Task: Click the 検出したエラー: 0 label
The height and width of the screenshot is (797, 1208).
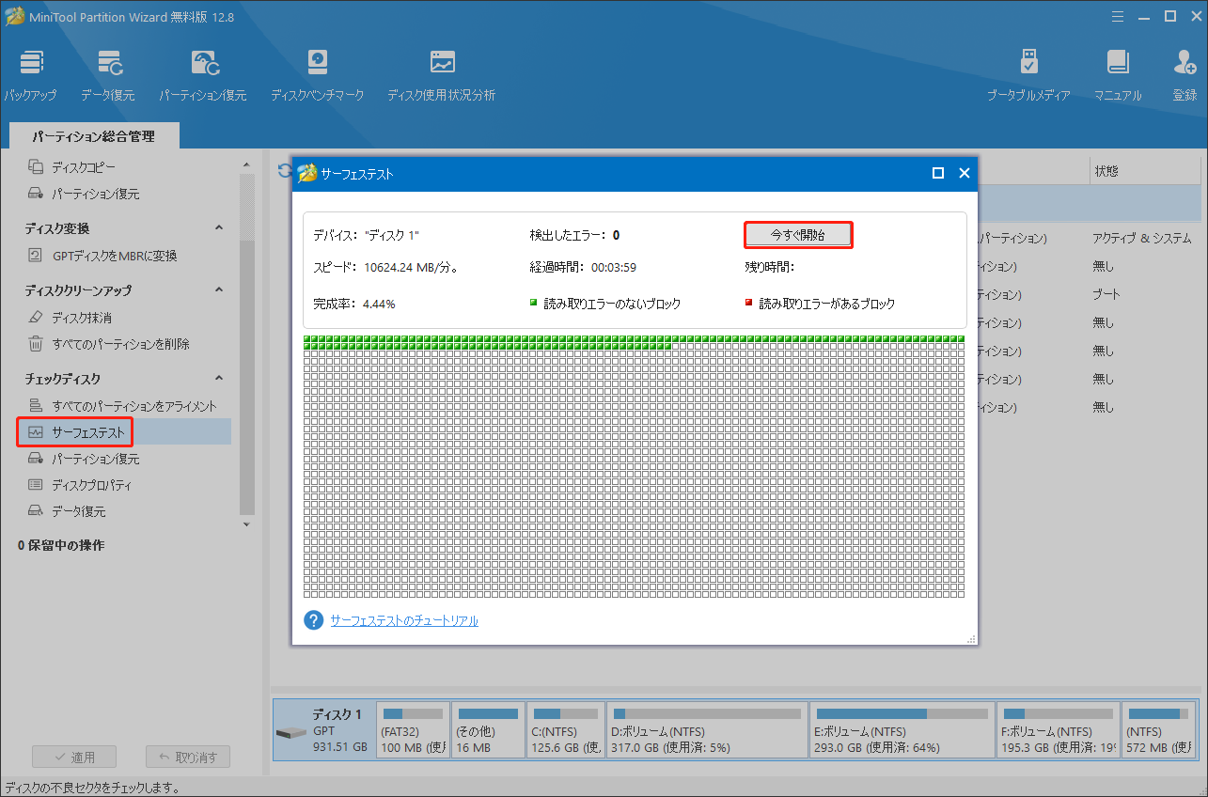Action: (x=574, y=235)
